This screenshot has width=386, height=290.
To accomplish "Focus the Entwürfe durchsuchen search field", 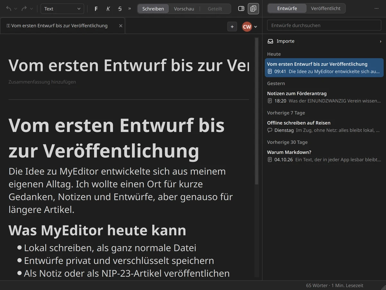I will (324, 25).
